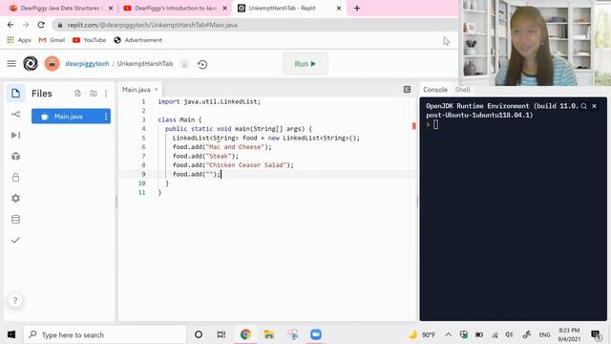Open the Packages cube icon

(15, 156)
